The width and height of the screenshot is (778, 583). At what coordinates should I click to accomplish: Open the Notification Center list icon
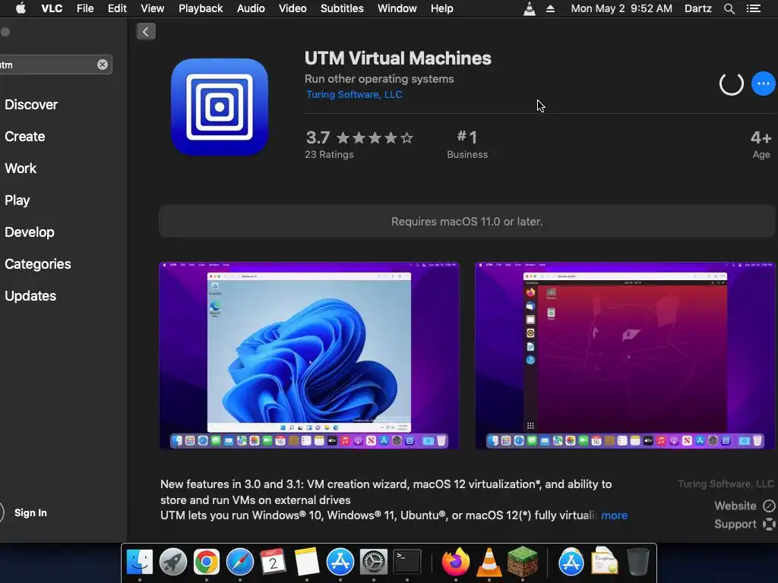(754, 8)
